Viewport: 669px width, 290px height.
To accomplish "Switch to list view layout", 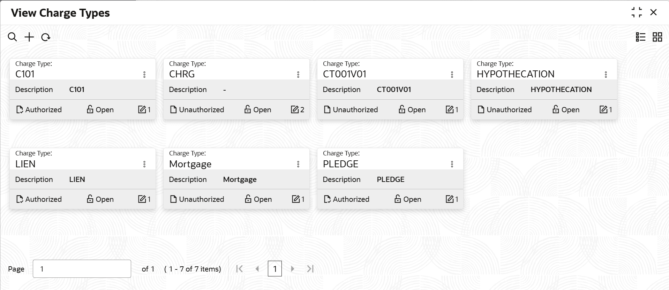I will pyautogui.click(x=640, y=37).
